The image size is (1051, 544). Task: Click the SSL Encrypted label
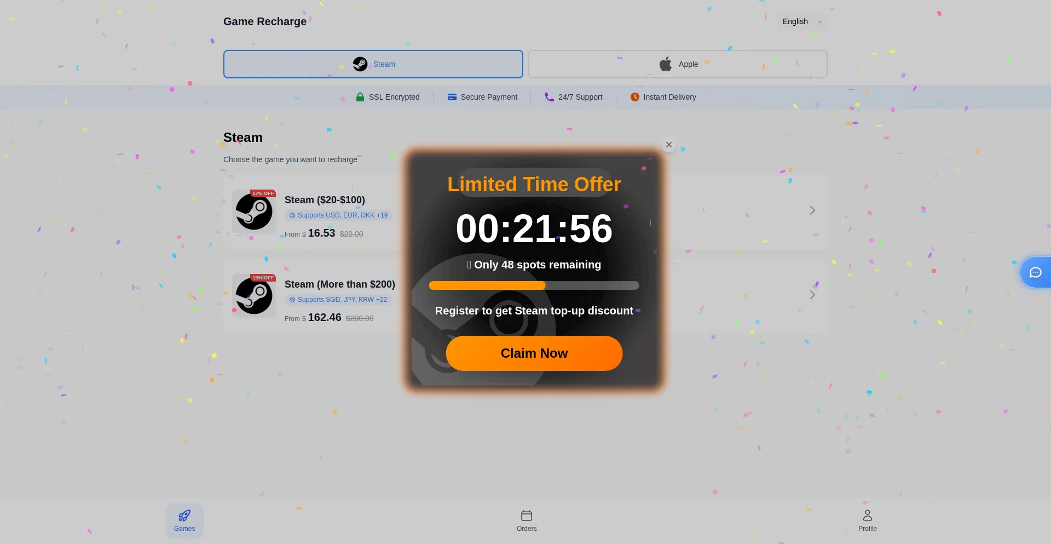click(394, 97)
